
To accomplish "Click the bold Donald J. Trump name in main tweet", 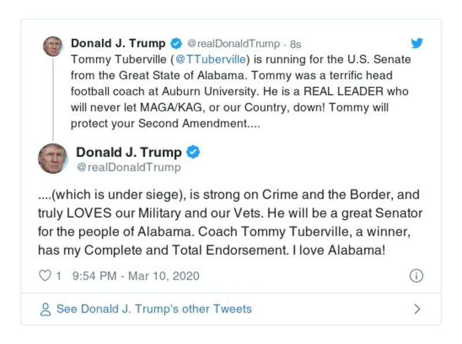I will [x=128, y=152].
